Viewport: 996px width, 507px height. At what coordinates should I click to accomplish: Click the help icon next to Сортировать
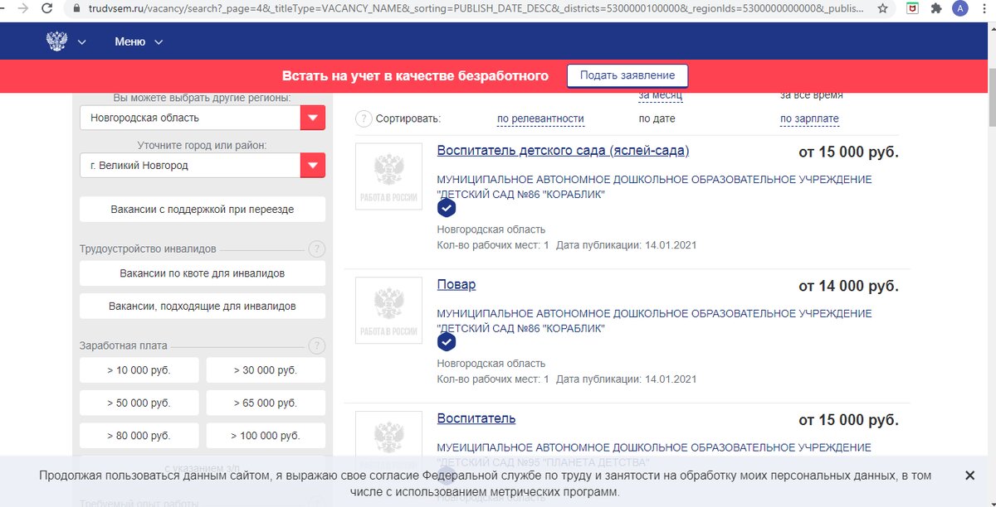click(x=363, y=118)
